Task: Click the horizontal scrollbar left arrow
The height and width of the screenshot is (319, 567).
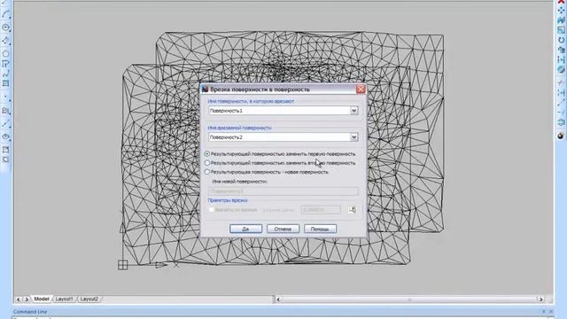Action: [278, 300]
